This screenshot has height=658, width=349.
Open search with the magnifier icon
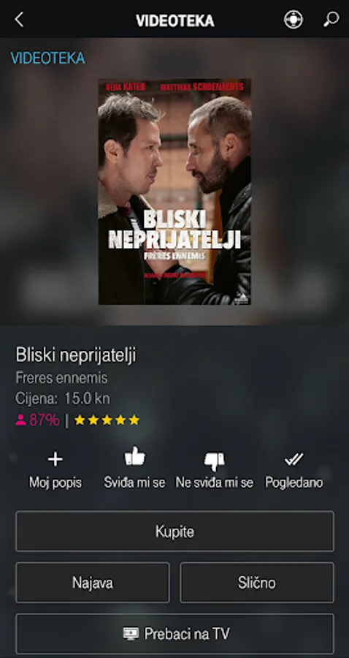click(331, 19)
